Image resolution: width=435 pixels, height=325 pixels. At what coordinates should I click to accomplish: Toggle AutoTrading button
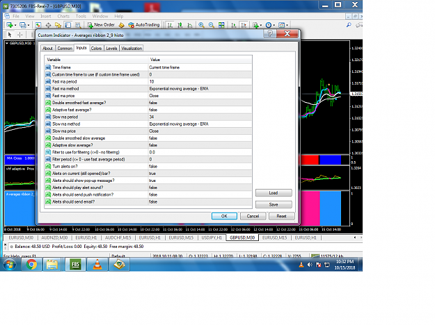click(143, 25)
